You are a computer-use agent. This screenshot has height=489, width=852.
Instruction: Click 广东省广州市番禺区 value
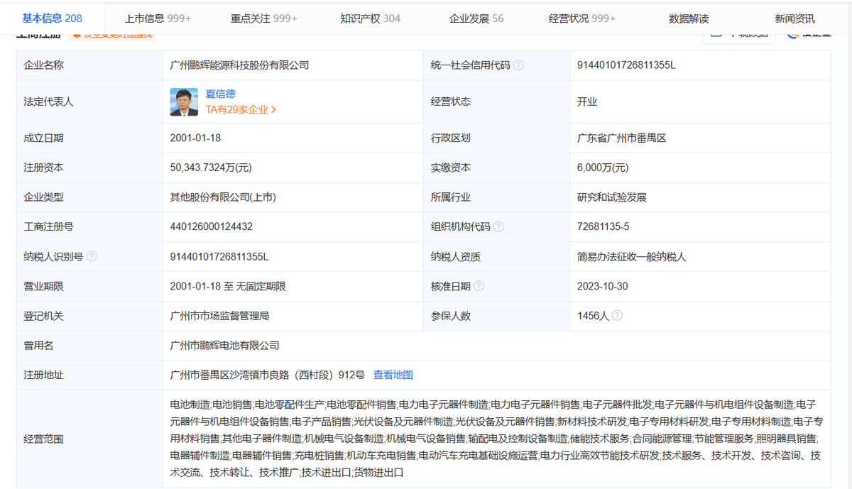pyautogui.click(x=621, y=138)
